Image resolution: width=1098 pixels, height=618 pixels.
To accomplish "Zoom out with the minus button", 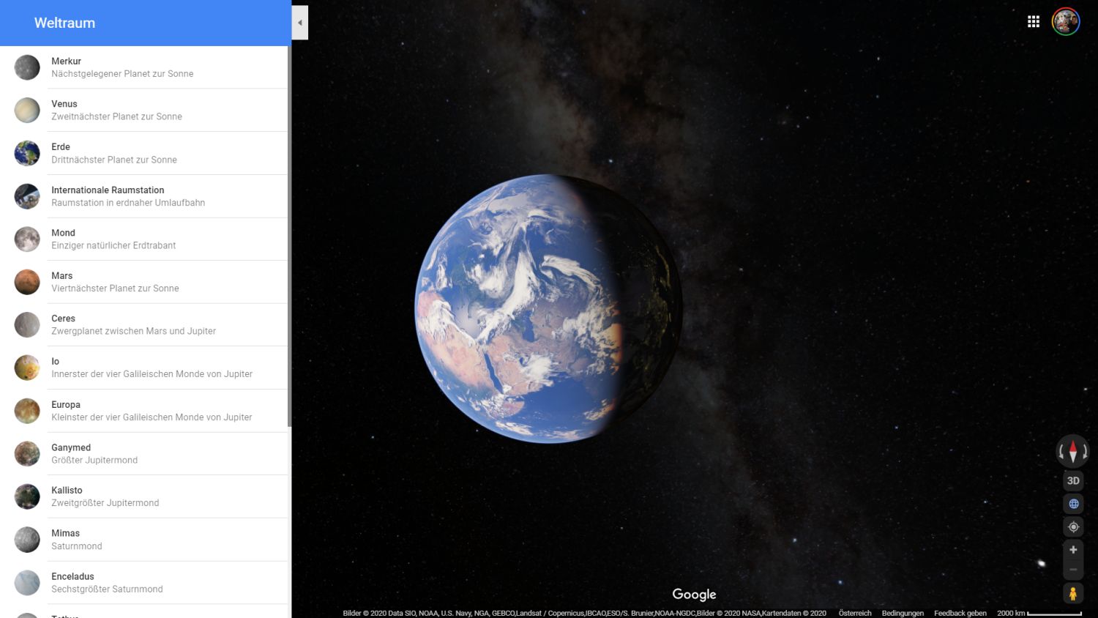I will (x=1073, y=570).
